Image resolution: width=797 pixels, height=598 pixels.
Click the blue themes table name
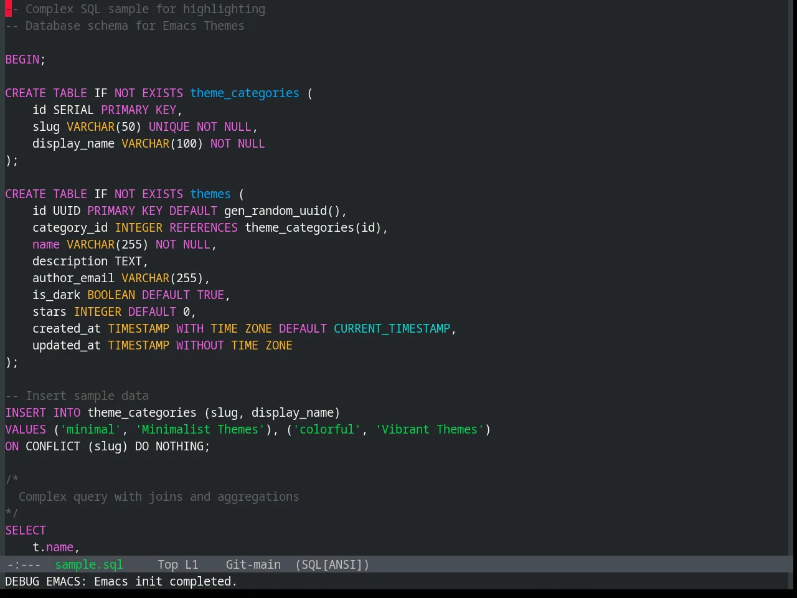click(x=210, y=194)
